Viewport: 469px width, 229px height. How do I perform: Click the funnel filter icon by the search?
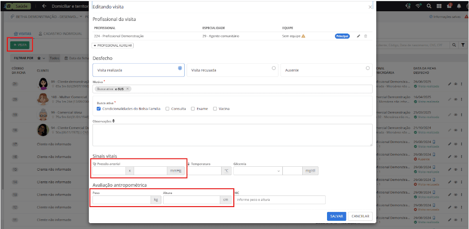coord(462,45)
